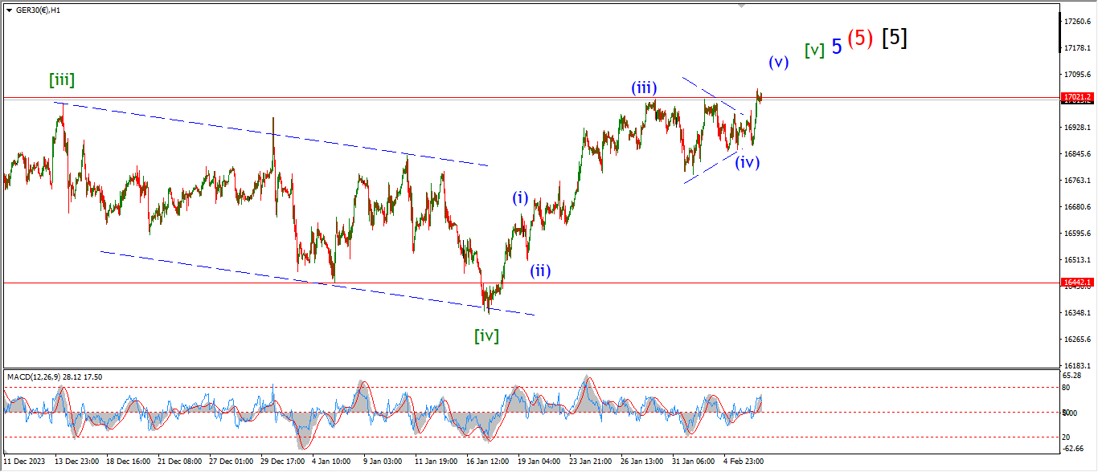The height and width of the screenshot is (472, 1098).
Task: Click the blue (ii) wave label
Action: 539,271
